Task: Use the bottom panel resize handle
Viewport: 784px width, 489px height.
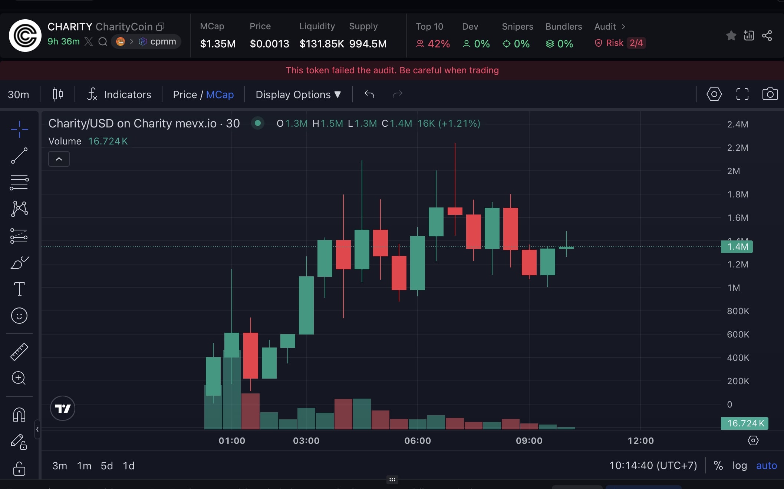Action: coord(392,480)
